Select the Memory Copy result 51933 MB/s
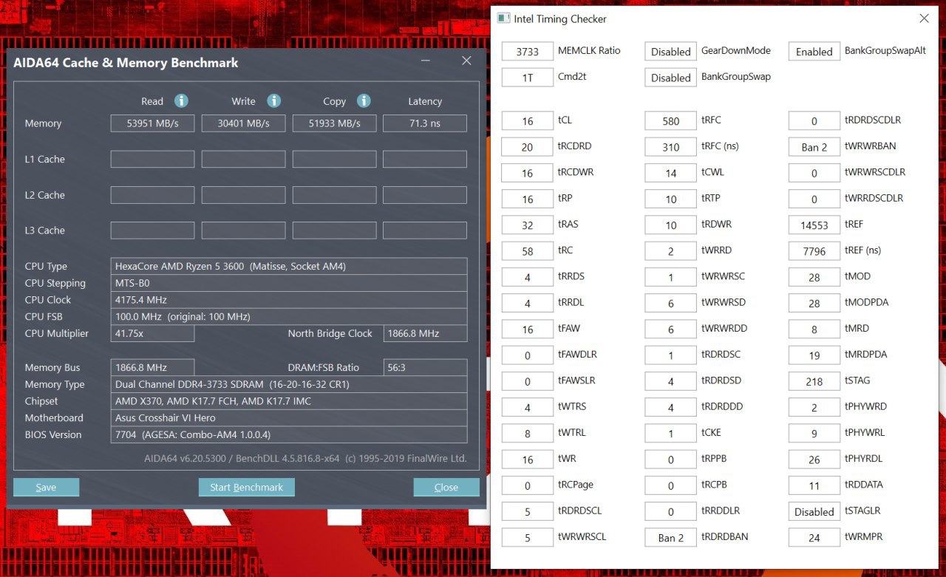 click(x=334, y=123)
